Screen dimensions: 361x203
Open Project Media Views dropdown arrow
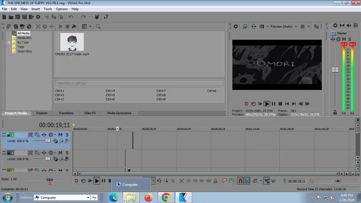tap(90, 27)
